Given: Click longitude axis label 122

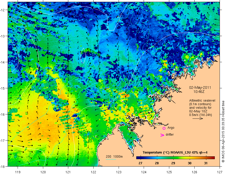Looking at the screenshot, I should pos(93,172).
